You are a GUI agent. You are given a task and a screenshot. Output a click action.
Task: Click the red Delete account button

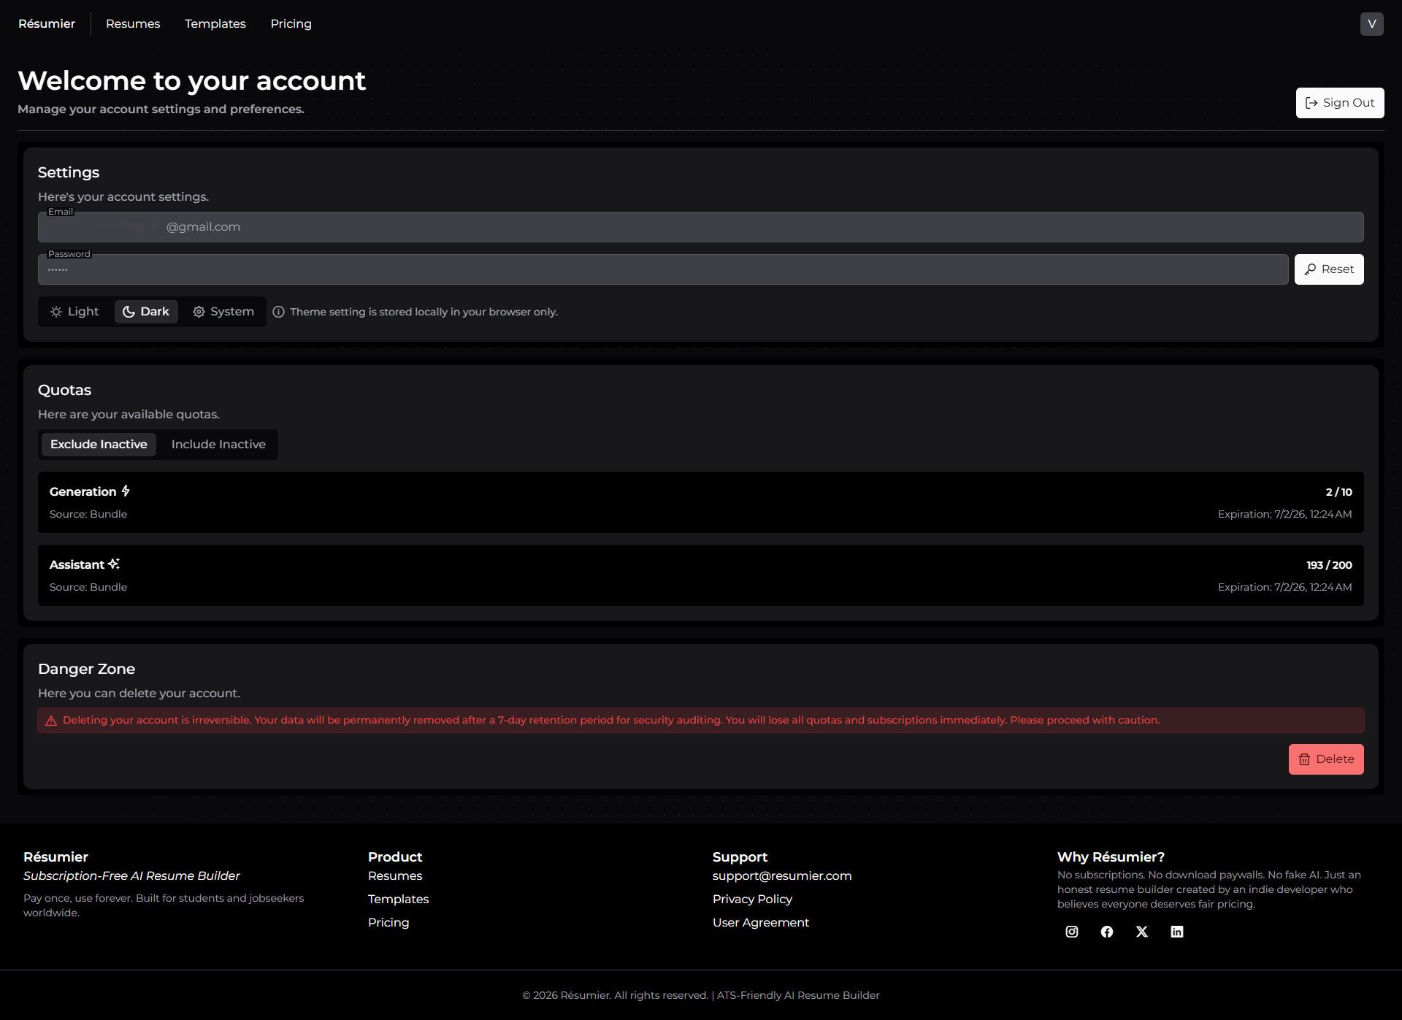[1325, 759]
